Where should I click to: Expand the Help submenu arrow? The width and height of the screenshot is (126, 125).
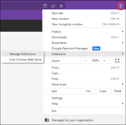pos(123,103)
